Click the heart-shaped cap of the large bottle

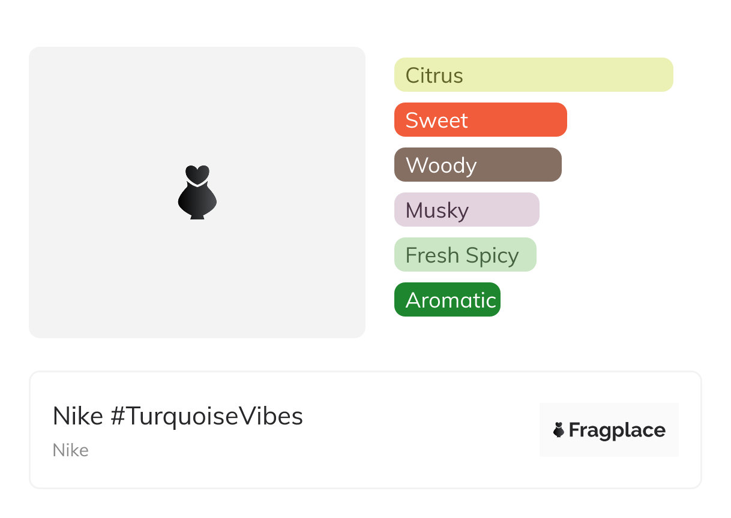click(197, 174)
